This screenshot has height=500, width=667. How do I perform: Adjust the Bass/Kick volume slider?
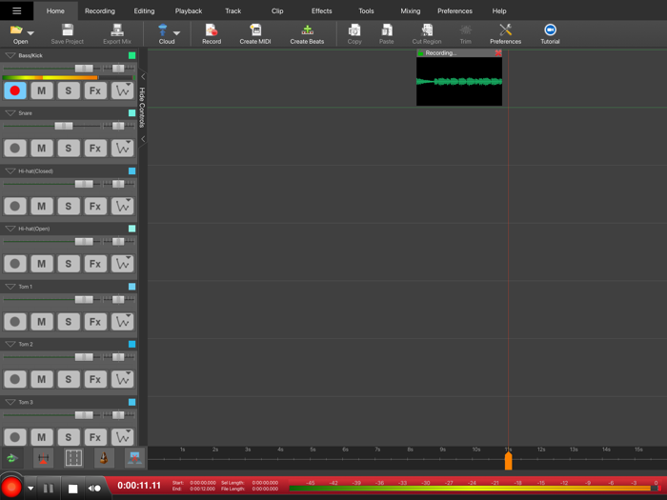click(84, 69)
